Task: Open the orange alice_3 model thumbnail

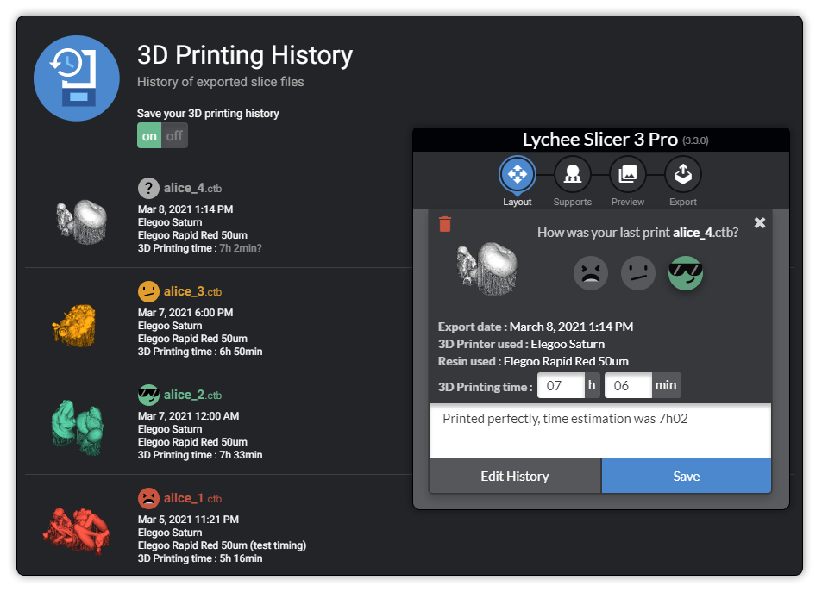Action: pos(74,326)
